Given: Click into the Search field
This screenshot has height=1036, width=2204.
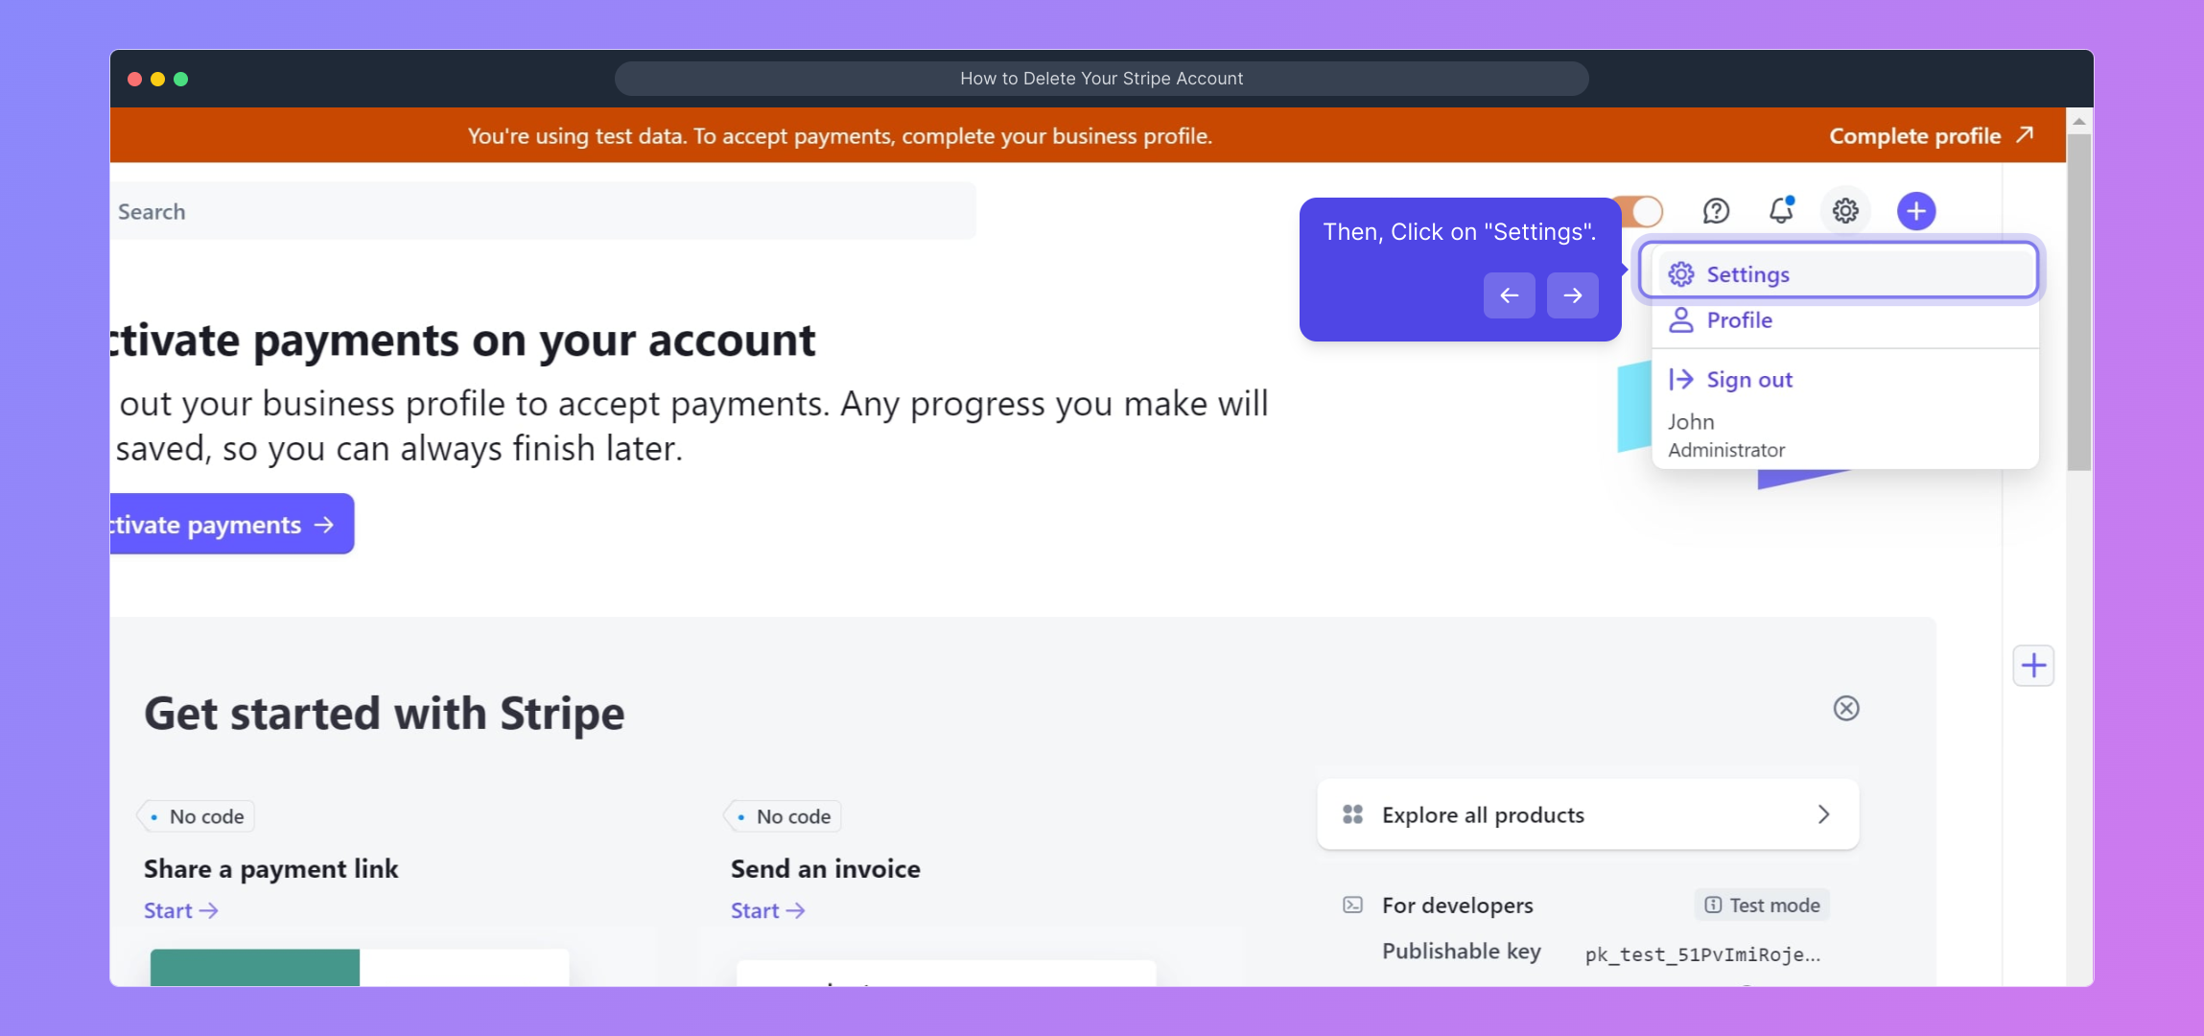Looking at the screenshot, I should tap(542, 212).
